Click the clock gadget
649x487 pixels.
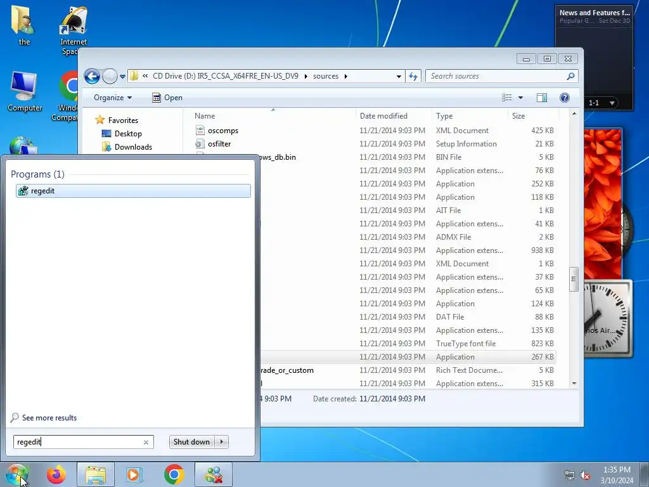coord(608,318)
